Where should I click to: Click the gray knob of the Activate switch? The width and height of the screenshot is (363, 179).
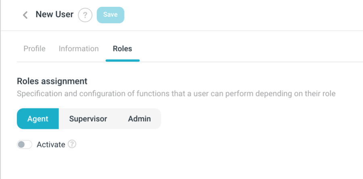(x=21, y=144)
